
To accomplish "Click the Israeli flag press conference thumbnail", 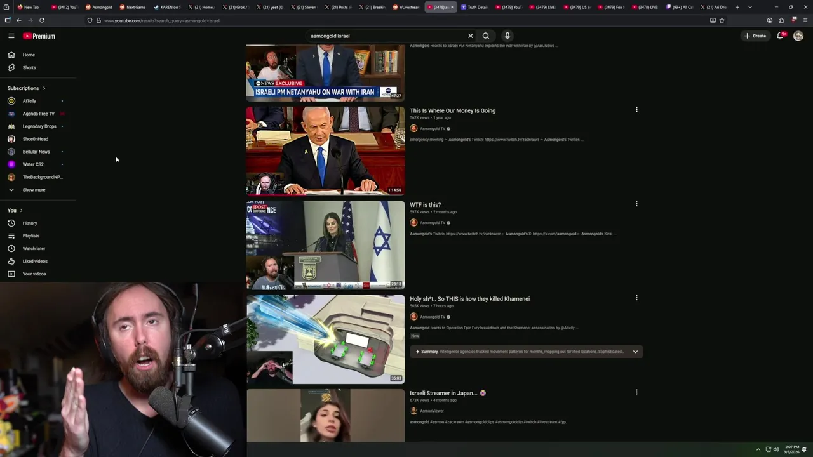I will click(x=325, y=245).
